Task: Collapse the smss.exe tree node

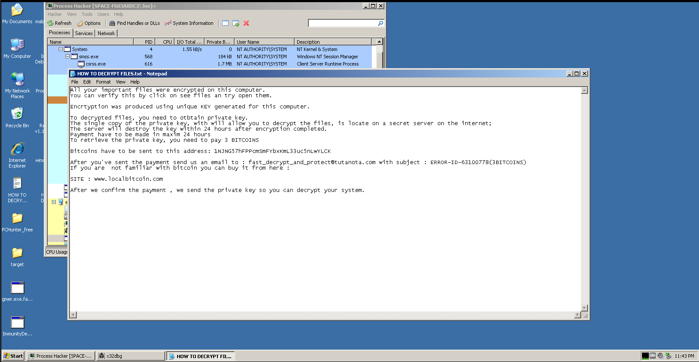Action: 67,57
